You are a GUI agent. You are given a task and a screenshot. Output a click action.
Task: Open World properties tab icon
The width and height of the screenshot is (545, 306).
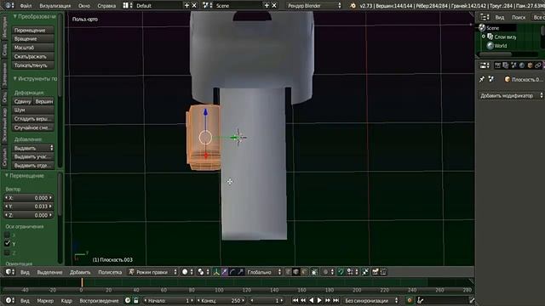click(x=522, y=65)
